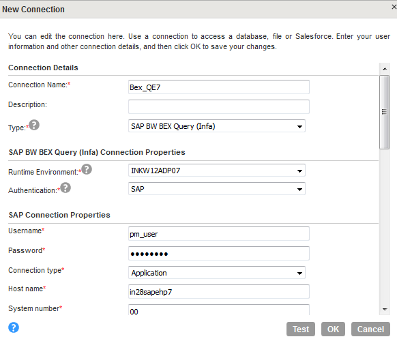Click the scrollbar down arrow
Image resolution: width=397 pixels, height=339 pixels.
(385, 310)
